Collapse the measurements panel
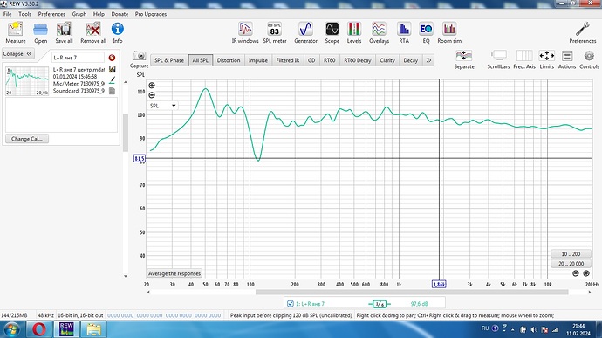 [18, 54]
